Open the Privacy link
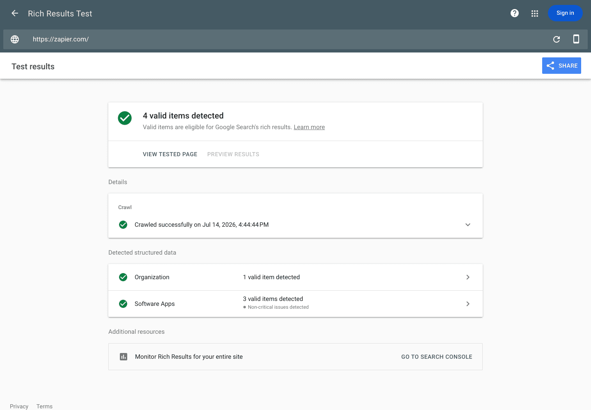This screenshot has height=410, width=591. click(19, 406)
